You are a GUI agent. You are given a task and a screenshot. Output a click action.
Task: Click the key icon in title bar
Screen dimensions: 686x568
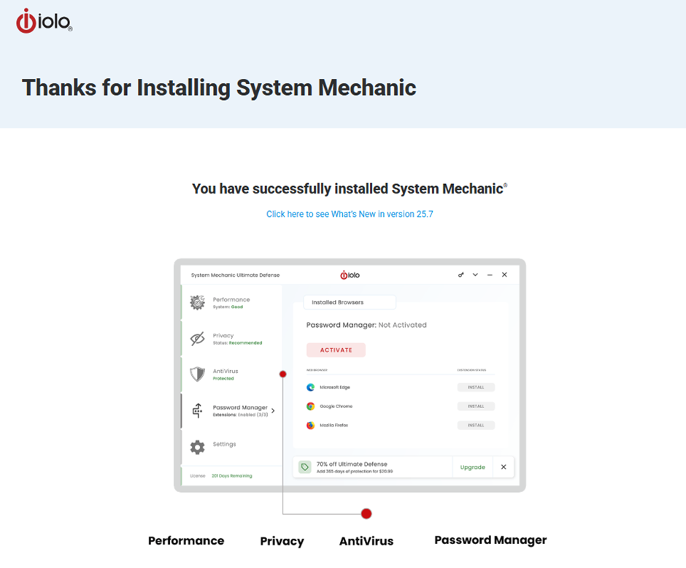pyautogui.click(x=461, y=275)
